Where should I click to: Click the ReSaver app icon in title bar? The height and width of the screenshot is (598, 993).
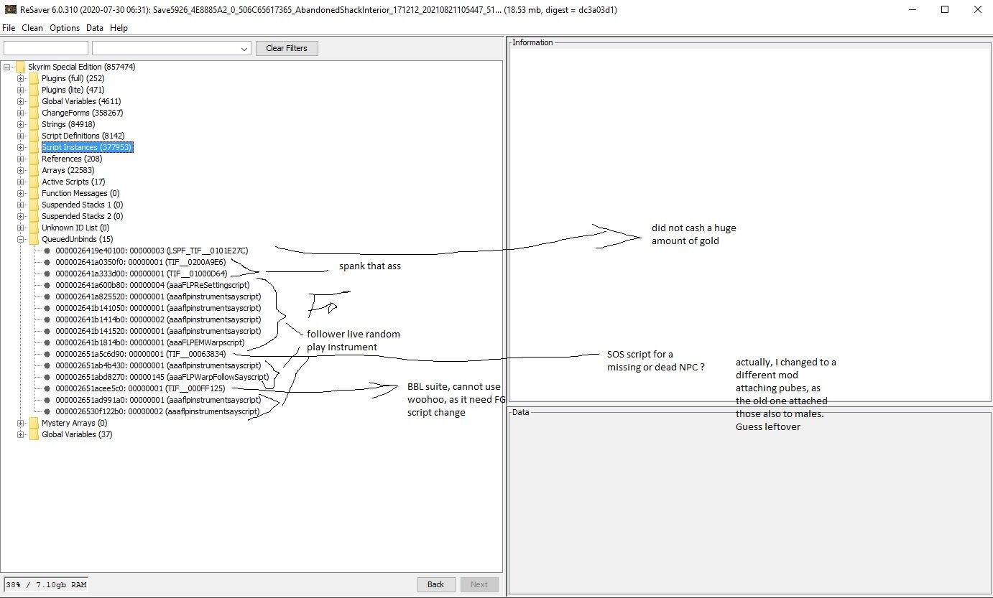tap(10, 9)
